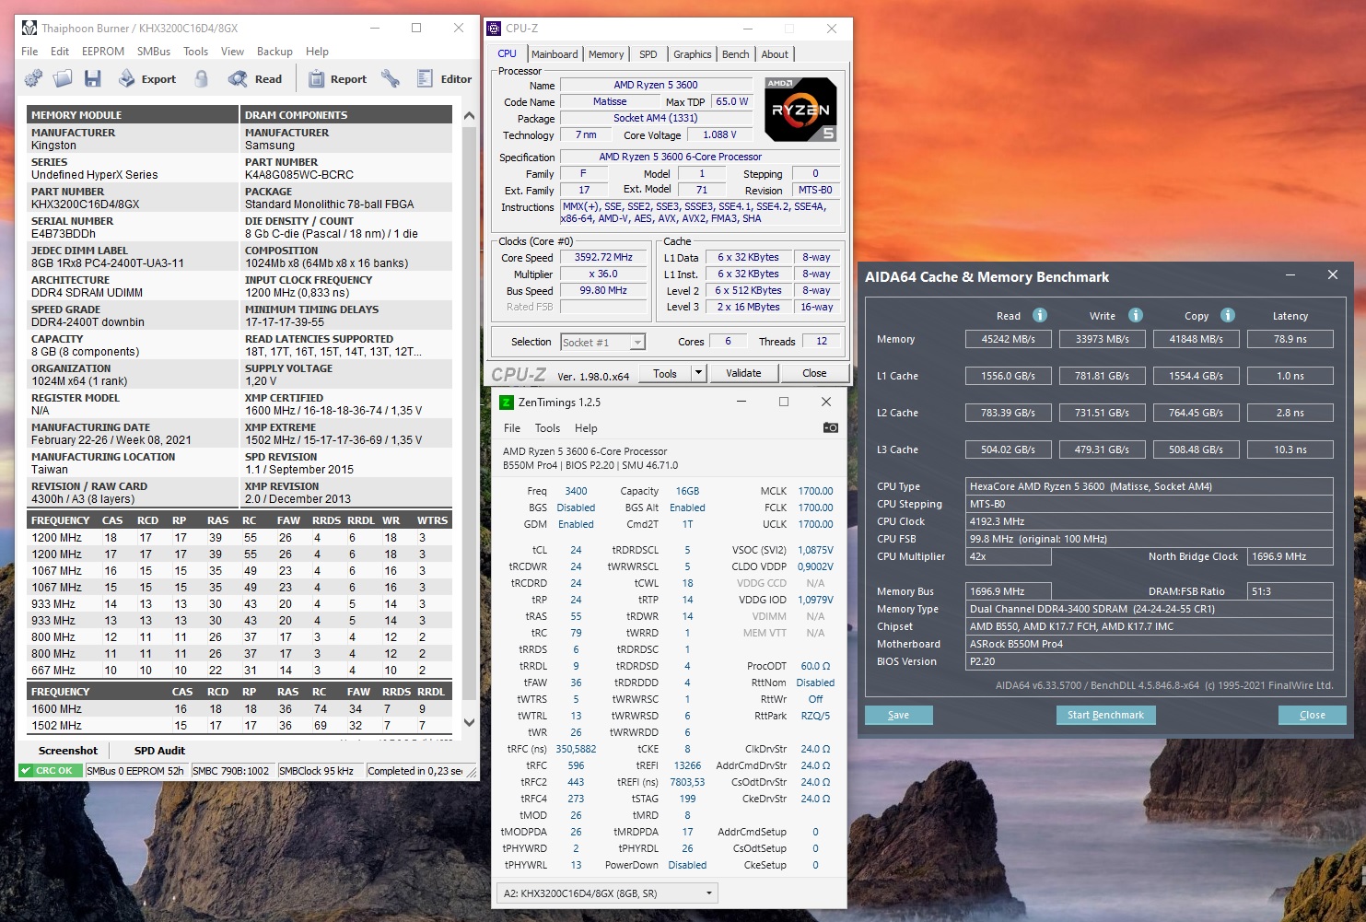Open the Help menu in Thaiphoon Burner
The height and width of the screenshot is (922, 1366).
pyautogui.click(x=317, y=52)
